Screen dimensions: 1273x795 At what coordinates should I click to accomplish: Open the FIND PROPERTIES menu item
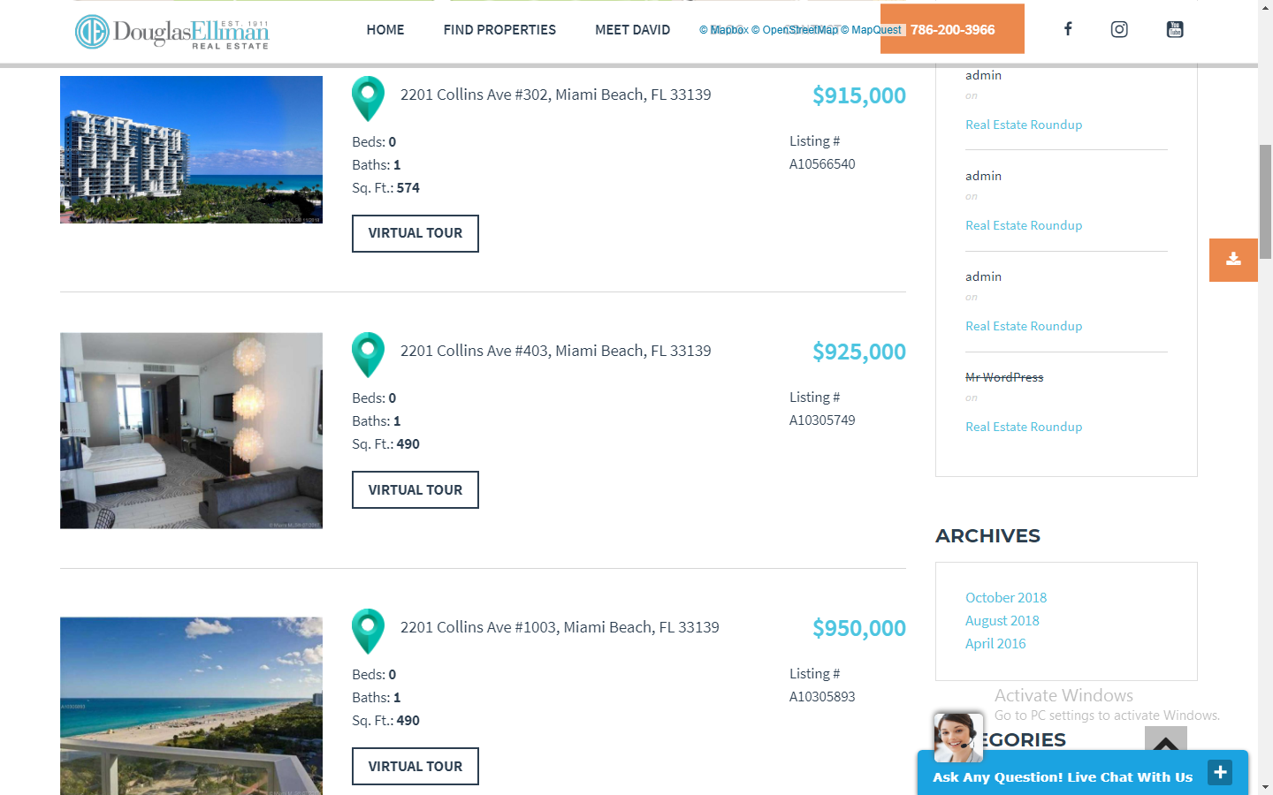pyautogui.click(x=499, y=30)
